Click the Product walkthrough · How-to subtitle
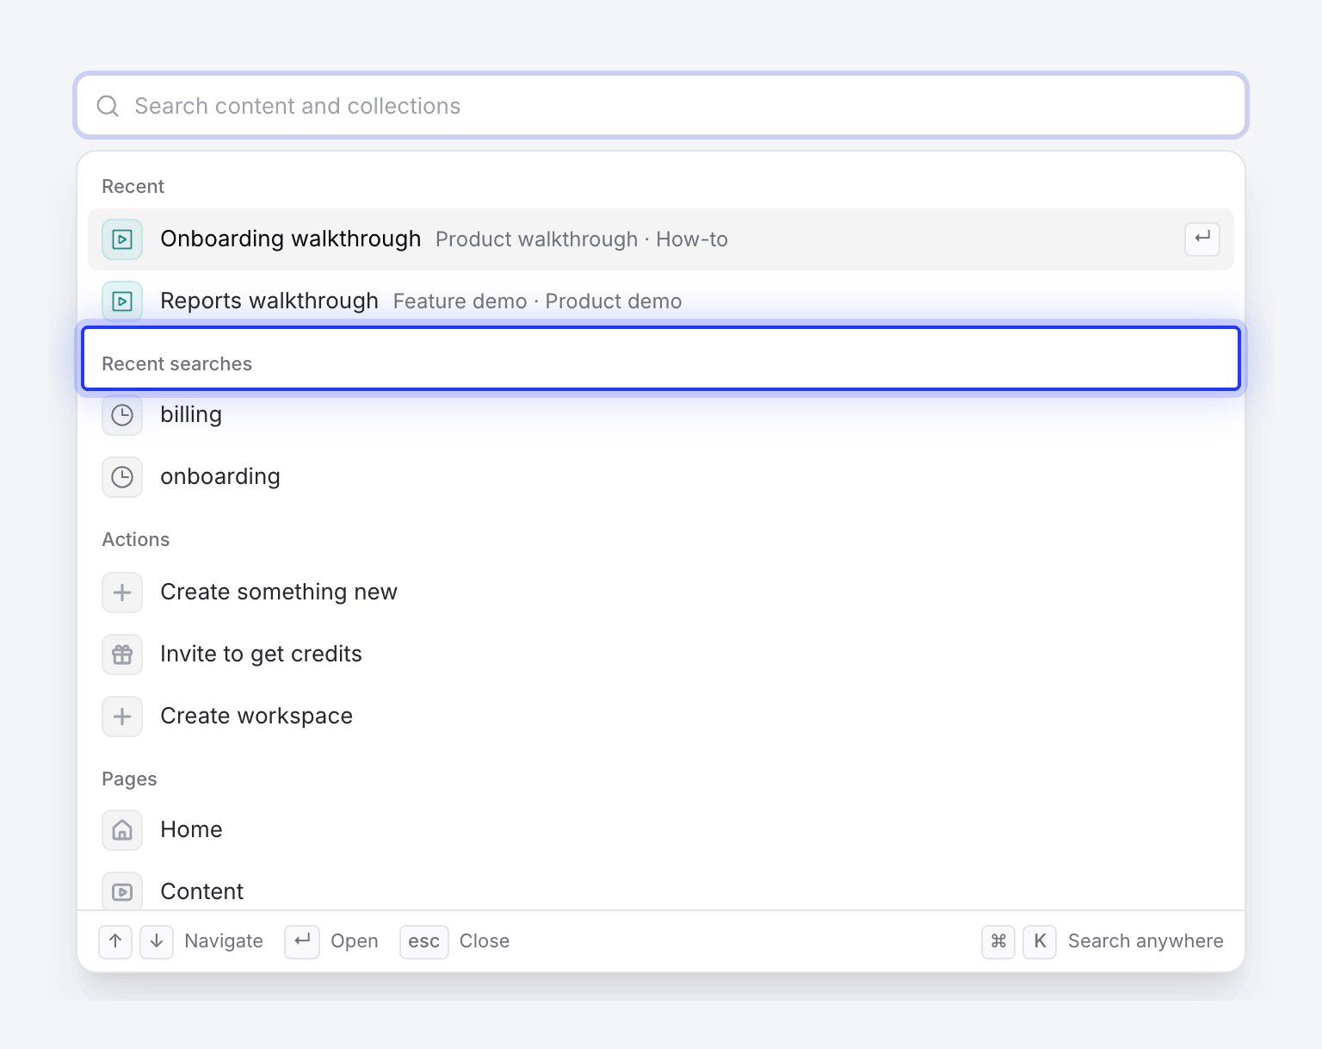Viewport: 1322px width, 1049px height. click(582, 239)
